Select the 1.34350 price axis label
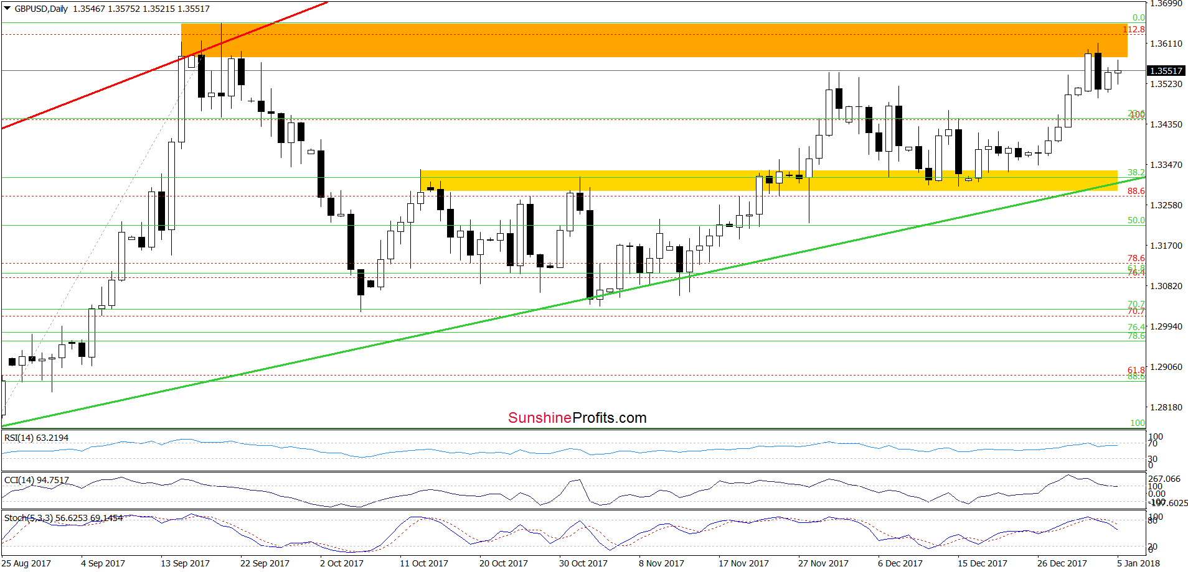 [x=1166, y=124]
